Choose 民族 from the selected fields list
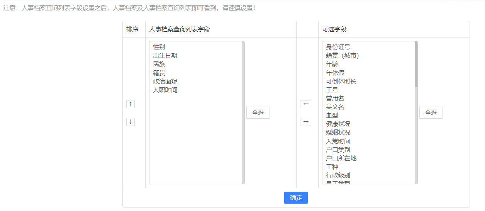This screenshot has height=211, width=485. point(159,64)
